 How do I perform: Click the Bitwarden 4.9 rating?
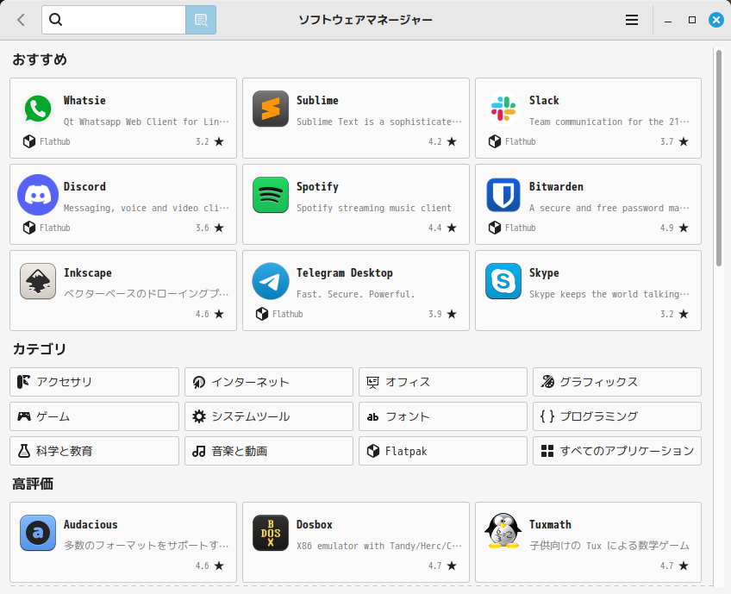coord(674,228)
